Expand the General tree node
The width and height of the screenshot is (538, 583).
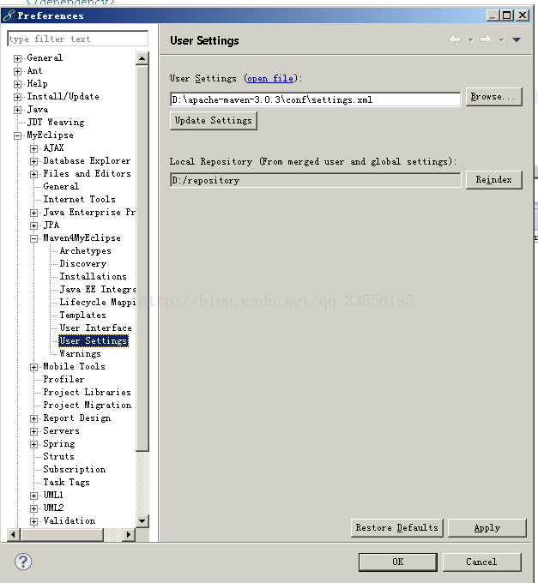point(17,58)
